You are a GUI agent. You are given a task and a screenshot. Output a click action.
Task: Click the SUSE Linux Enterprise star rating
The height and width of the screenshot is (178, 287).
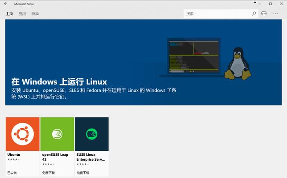(82, 164)
